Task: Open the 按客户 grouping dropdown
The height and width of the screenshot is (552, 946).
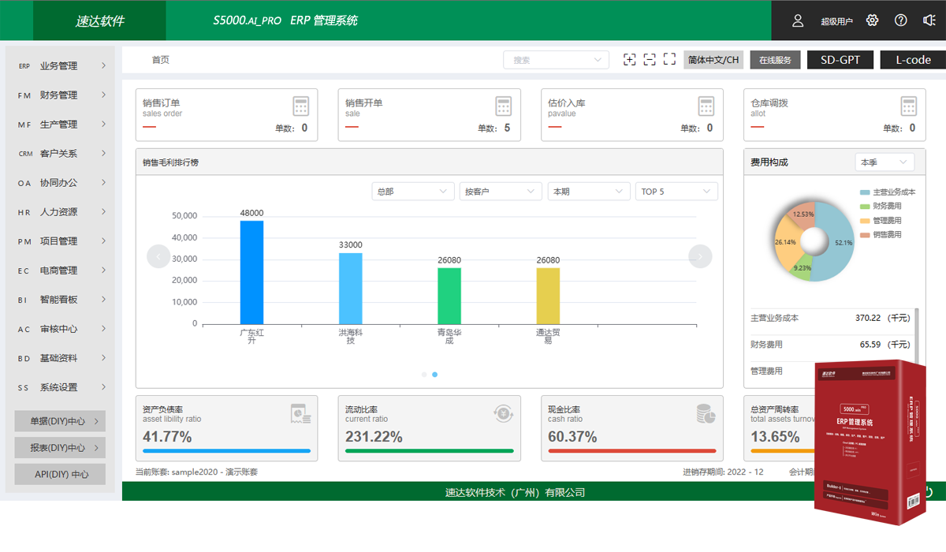Action: click(501, 192)
